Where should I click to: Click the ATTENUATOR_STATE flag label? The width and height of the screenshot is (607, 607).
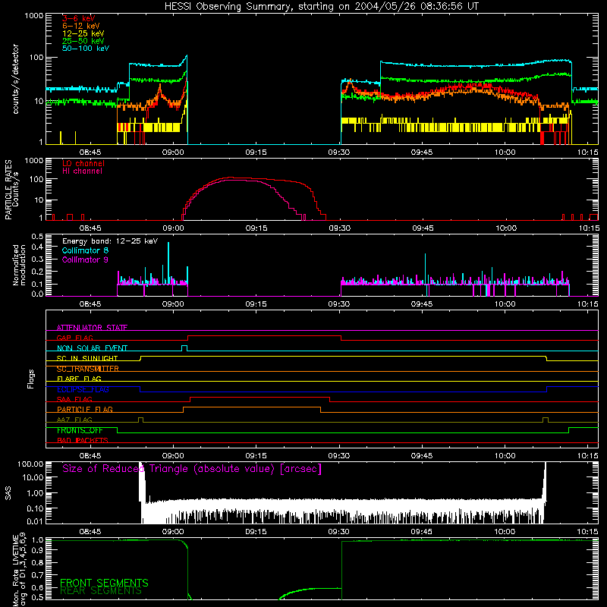point(92,328)
